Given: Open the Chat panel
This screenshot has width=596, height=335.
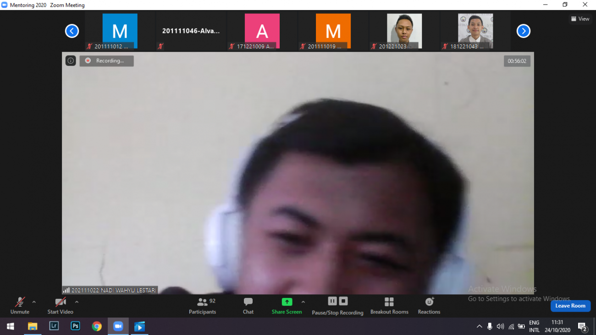Looking at the screenshot, I should click(248, 306).
